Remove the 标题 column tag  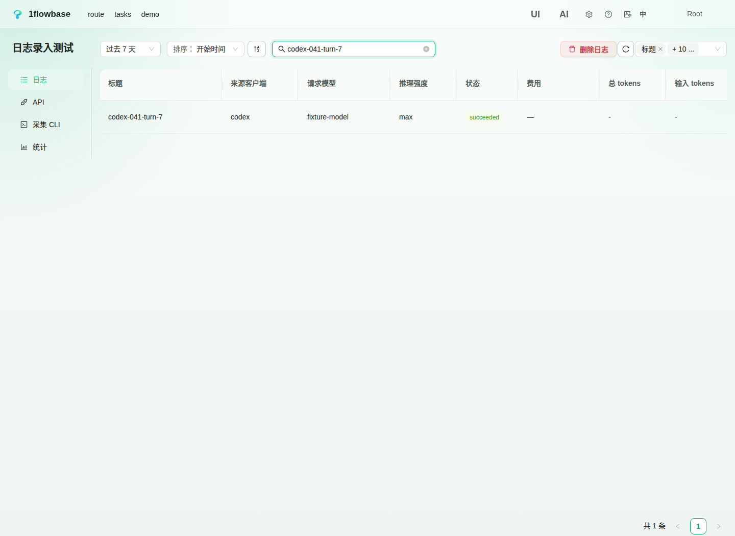tap(660, 49)
